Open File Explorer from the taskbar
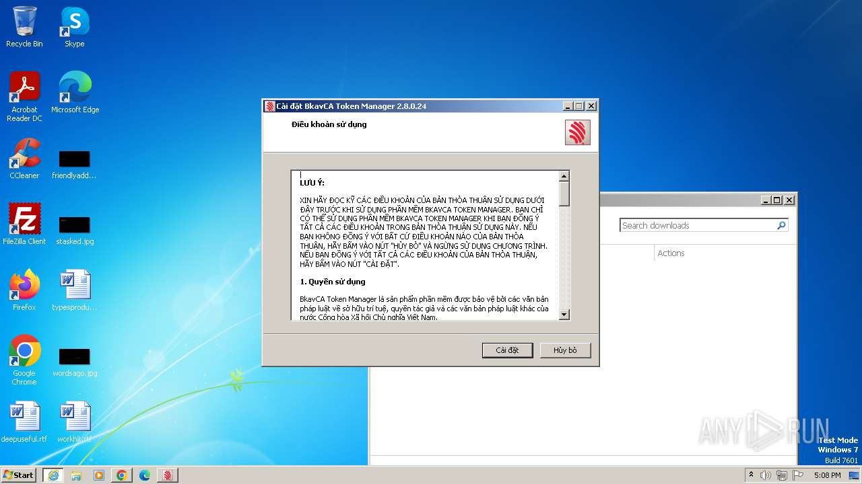Image resolution: width=862 pixels, height=484 pixels. point(76,475)
